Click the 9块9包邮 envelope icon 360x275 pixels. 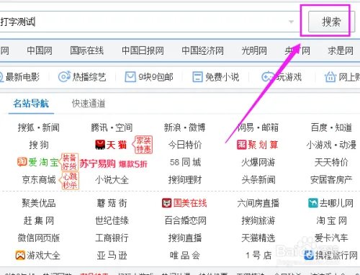coord(130,77)
